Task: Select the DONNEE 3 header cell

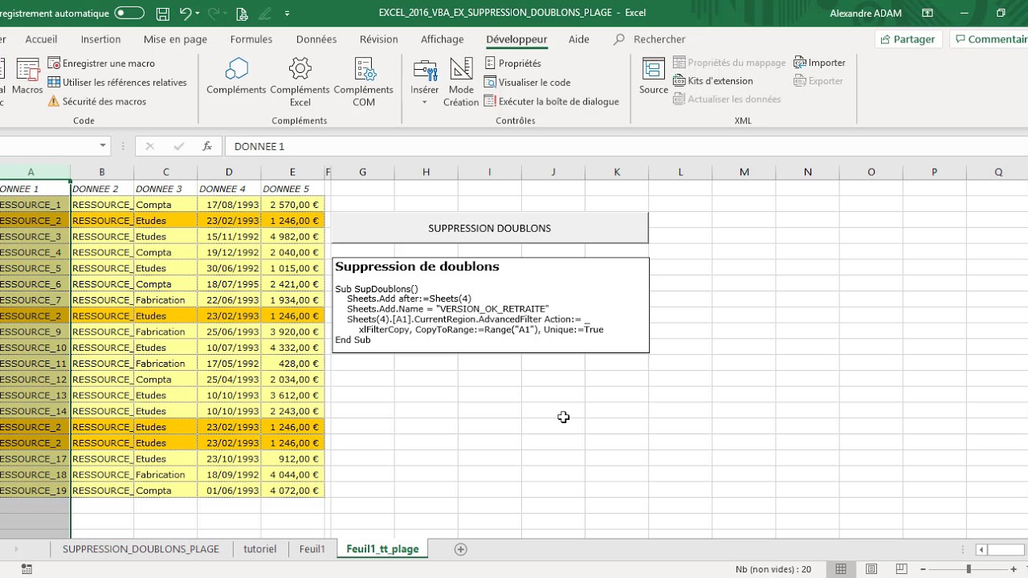Action: 165,189
